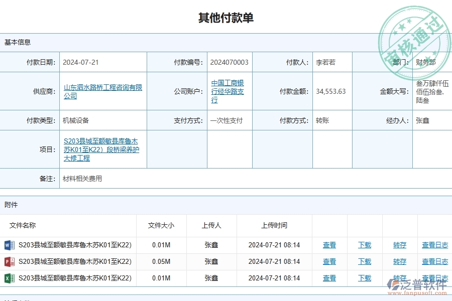The height and width of the screenshot is (301, 452).
Task: Click 查看日志 on the second attachment row
Action: tap(435, 261)
